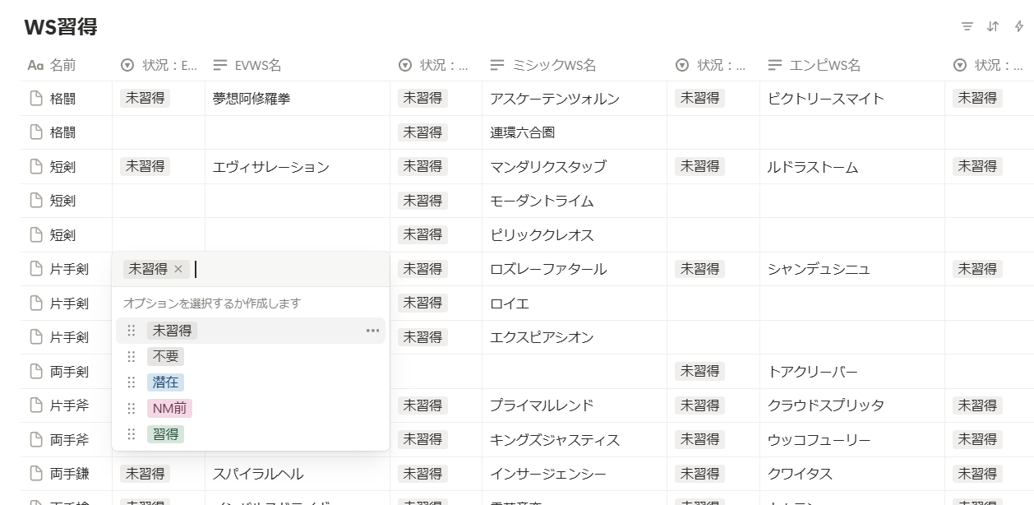Image resolution: width=1034 pixels, height=505 pixels.
Task: Open the 名前 column header menu
Action: [x=66, y=65]
